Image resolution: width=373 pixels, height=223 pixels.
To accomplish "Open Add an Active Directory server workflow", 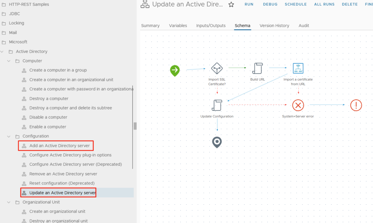I will tap(59, 146).
